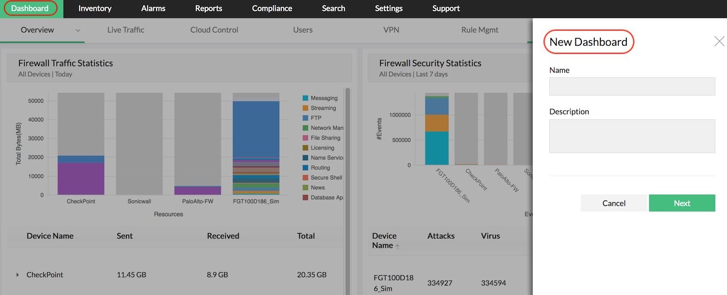Open the Compliance menu item
The image size is (727, 295).
272,8
